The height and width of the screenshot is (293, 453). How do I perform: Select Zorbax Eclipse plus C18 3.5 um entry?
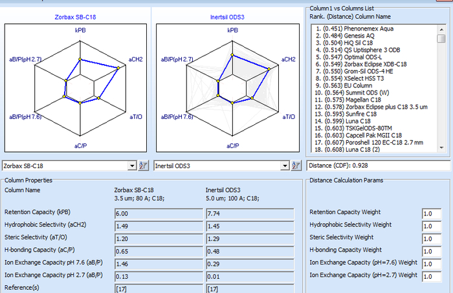[371, 107]
